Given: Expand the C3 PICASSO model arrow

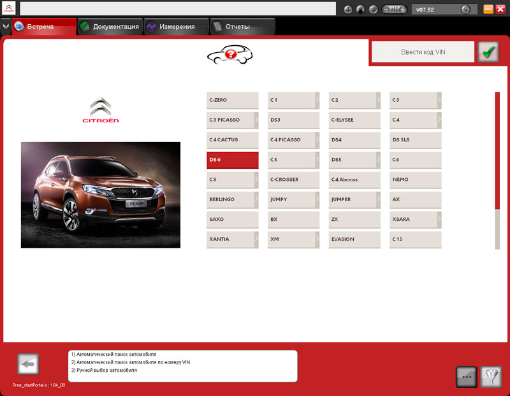Looking at the screenshot, I should click(x=256, y=120).
